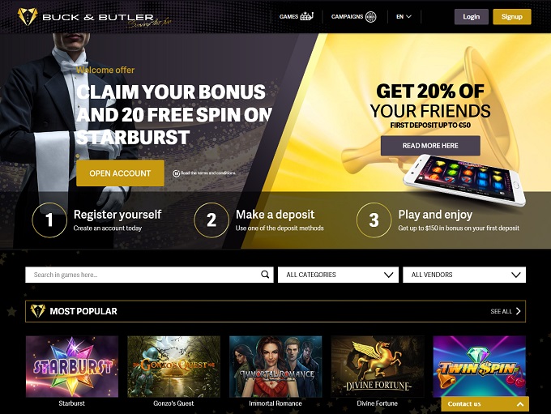551x414 pixels.
Task: Click the Login button
Action: 472,16
